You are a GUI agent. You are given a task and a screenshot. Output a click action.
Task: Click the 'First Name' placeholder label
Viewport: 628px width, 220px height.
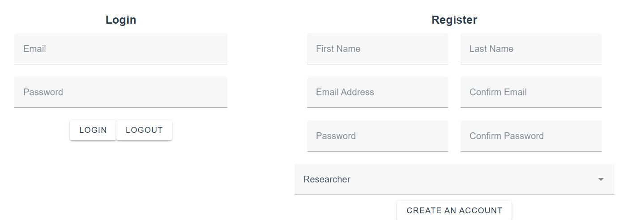tap(338, 49)
